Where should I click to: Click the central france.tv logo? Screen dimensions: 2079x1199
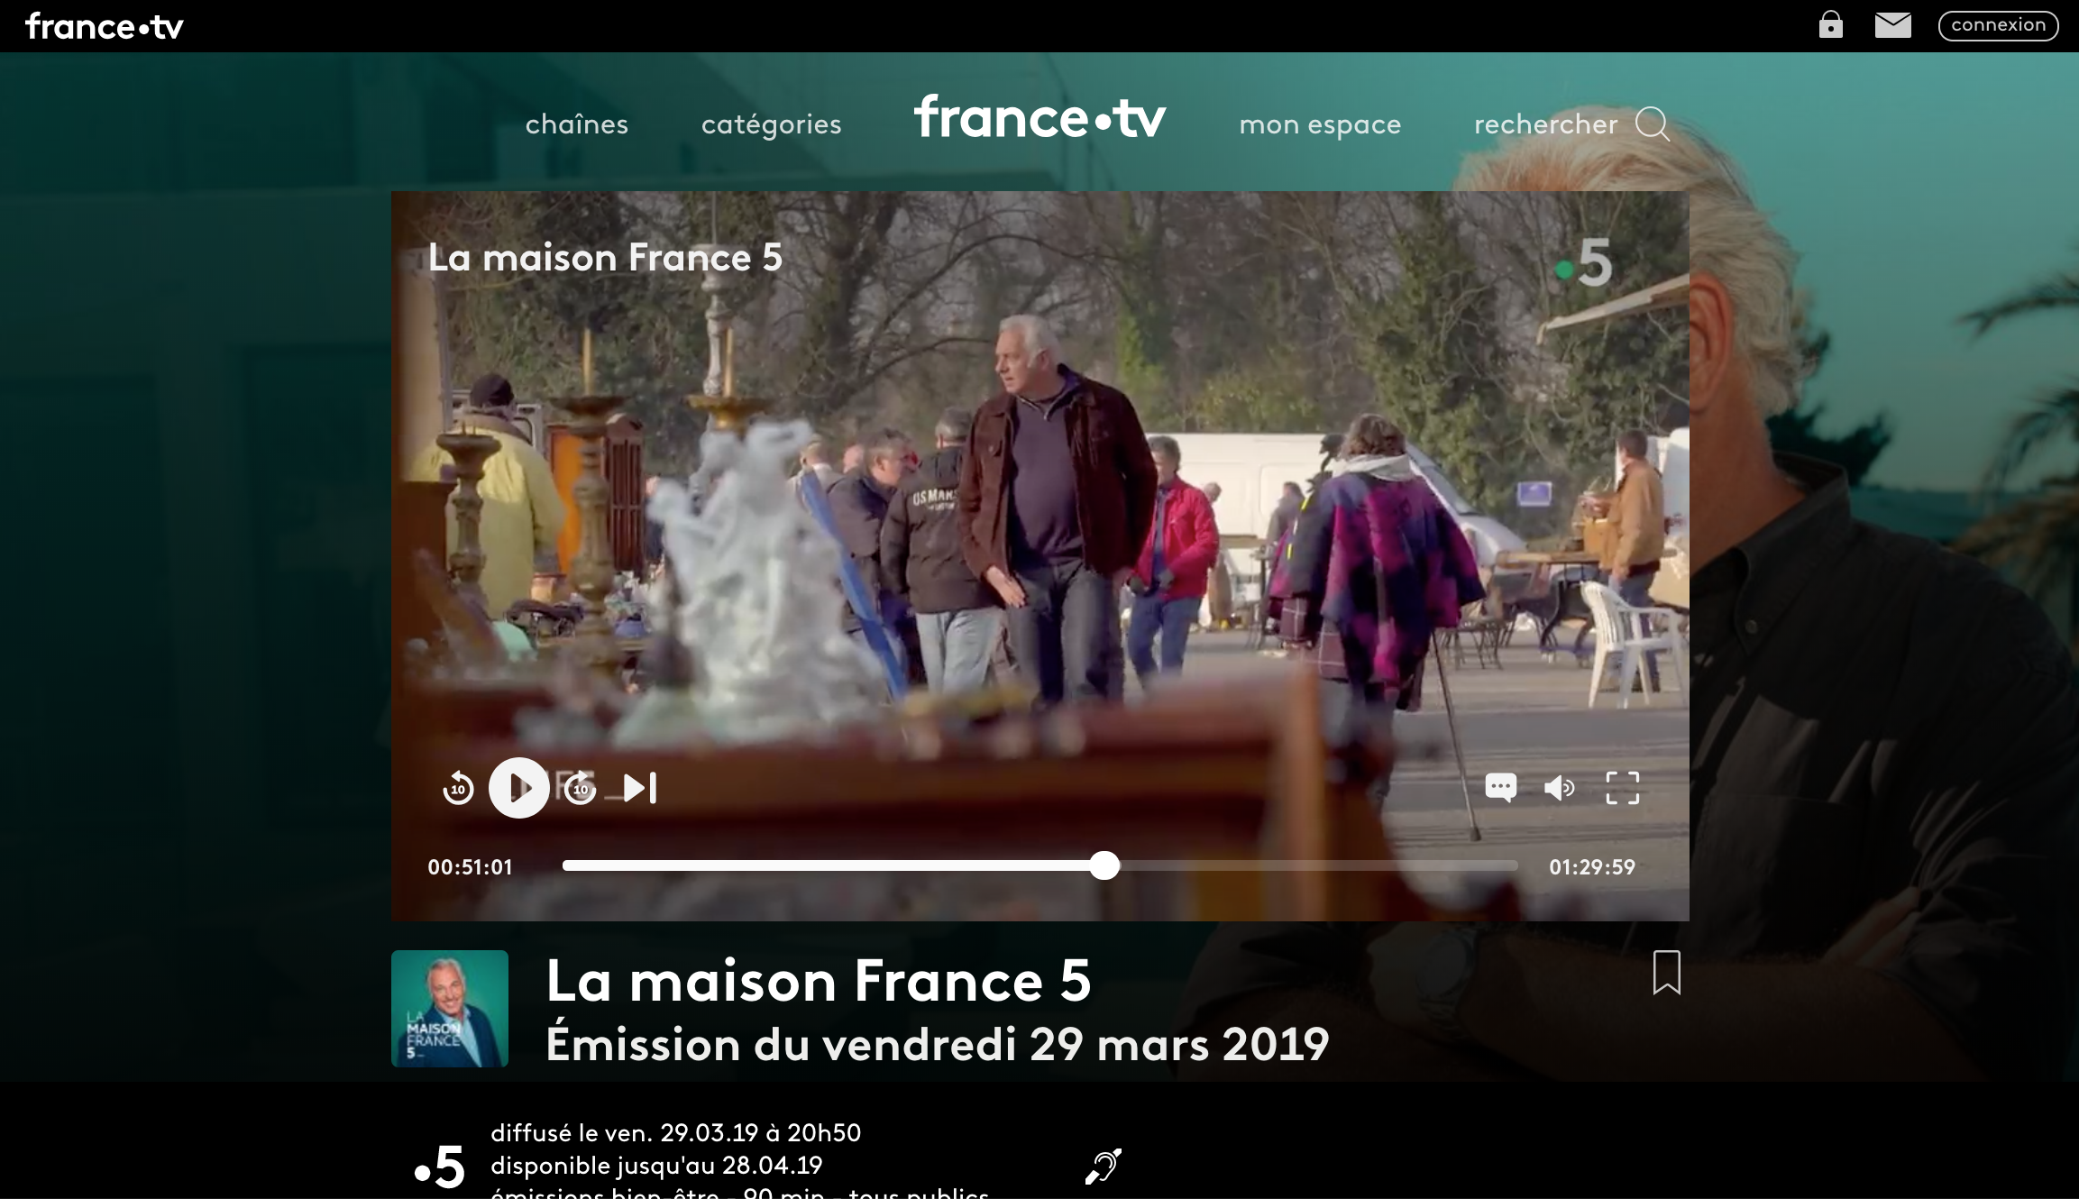[x=1040, y=118]
